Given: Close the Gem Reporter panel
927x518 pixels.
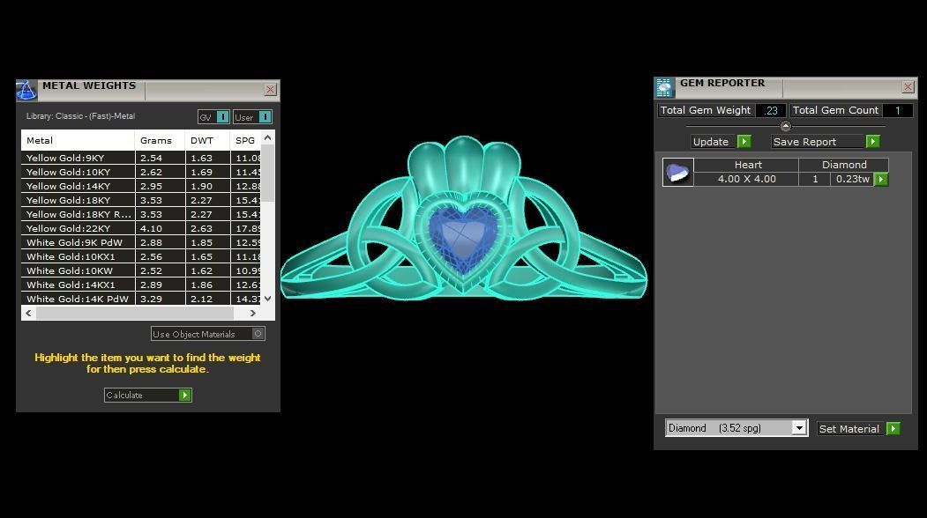Looking at the screenshot, I should (x=908, y=87).
